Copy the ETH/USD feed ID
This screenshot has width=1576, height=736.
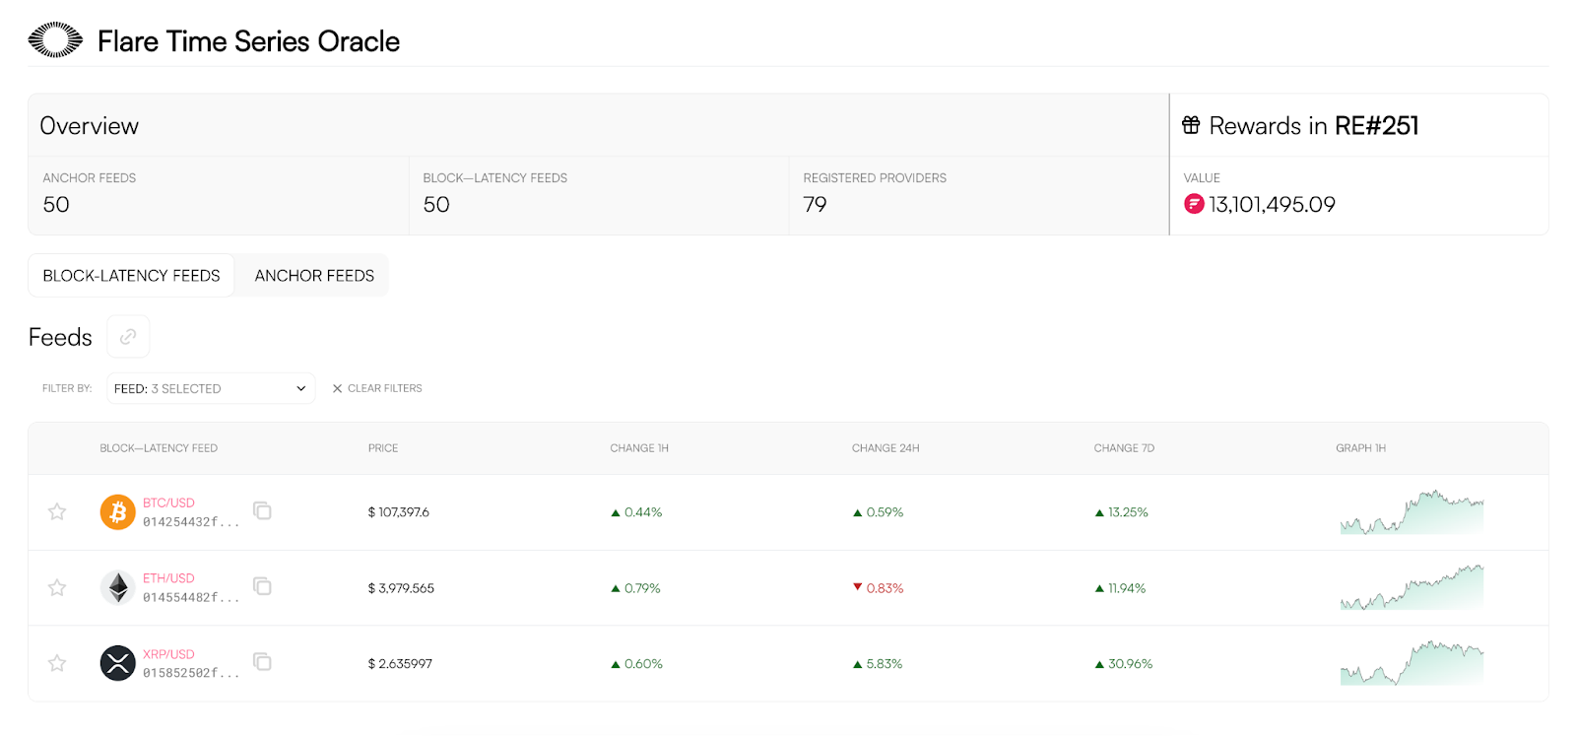(x=262, y=586)
